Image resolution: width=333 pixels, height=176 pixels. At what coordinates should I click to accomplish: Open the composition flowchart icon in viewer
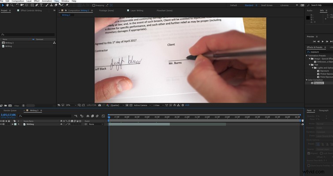pyautogui.click(x=178, y=105)
